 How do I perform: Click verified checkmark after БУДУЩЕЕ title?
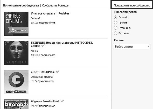point(43,46)
